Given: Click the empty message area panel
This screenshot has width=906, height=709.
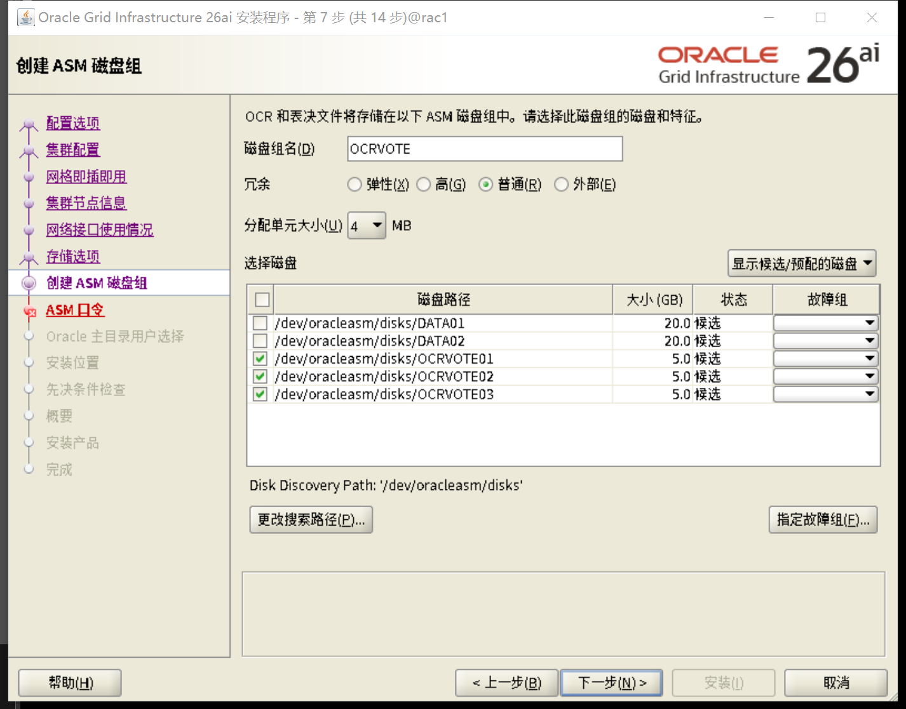Looking at the screenshot, I should [x=564, y=614].
